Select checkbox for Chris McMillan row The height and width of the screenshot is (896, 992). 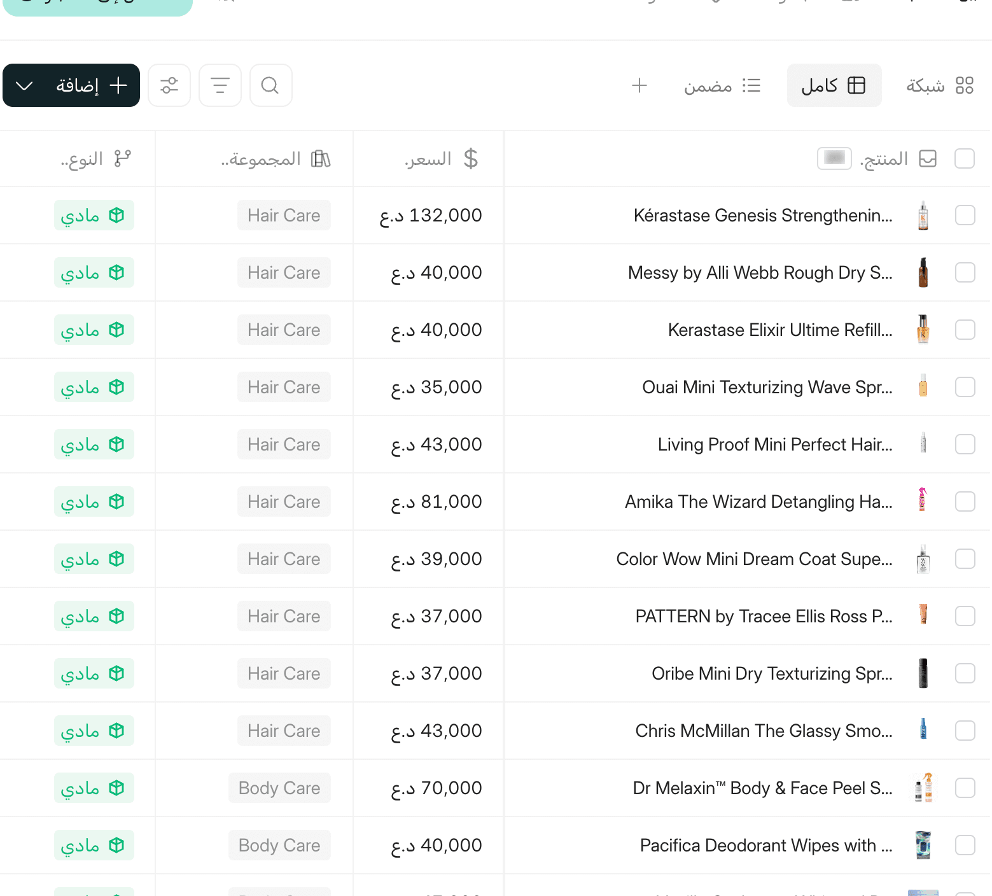pos(965,731)
